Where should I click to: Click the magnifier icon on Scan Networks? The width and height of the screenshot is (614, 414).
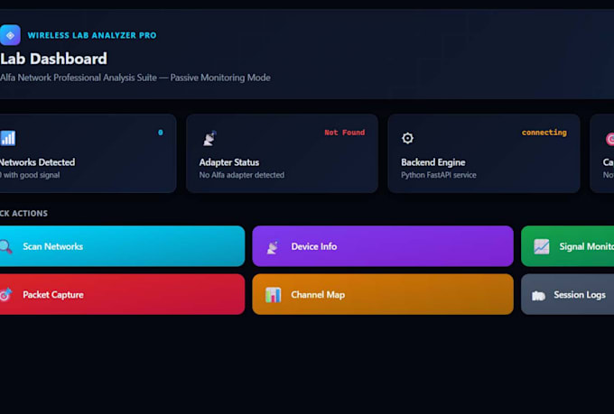pyautogui.click(x=5, y=246)
